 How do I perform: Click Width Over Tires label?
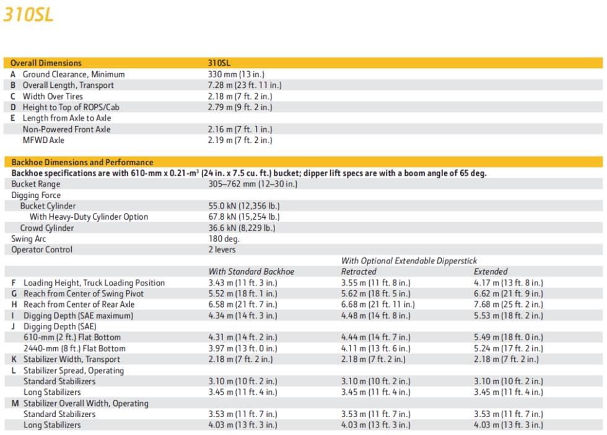click(x=53, y=97)
